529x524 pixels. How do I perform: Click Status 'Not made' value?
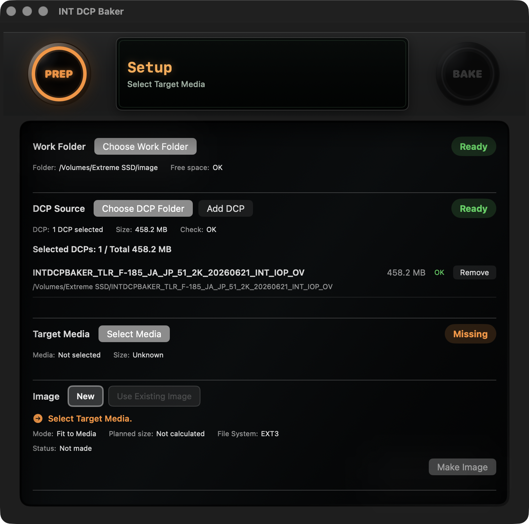(76, 448)
